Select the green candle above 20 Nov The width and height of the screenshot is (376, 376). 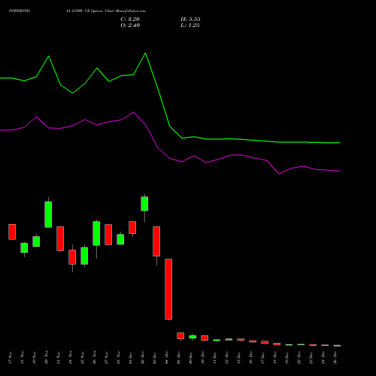[48, 214]
